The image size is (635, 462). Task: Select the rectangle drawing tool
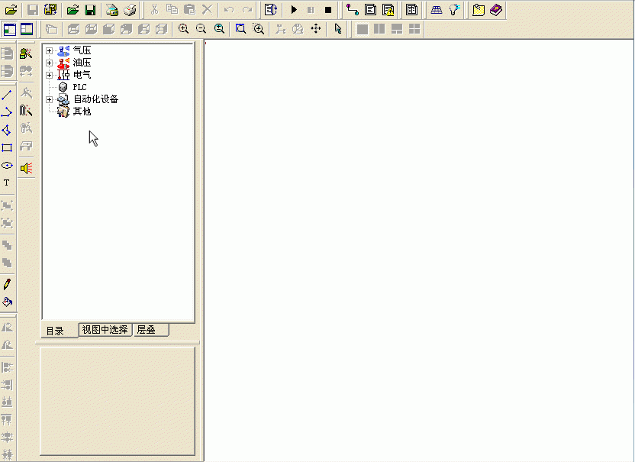tap(7, 147)
